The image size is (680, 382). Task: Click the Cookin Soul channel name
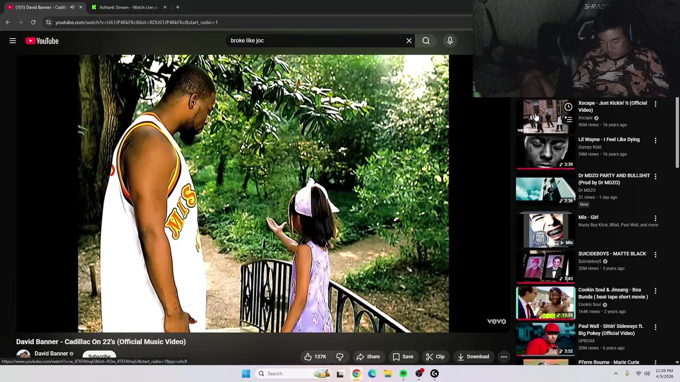[x=589, y=305]
